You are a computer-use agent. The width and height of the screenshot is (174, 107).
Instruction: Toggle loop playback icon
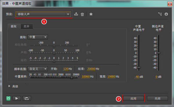27,98
